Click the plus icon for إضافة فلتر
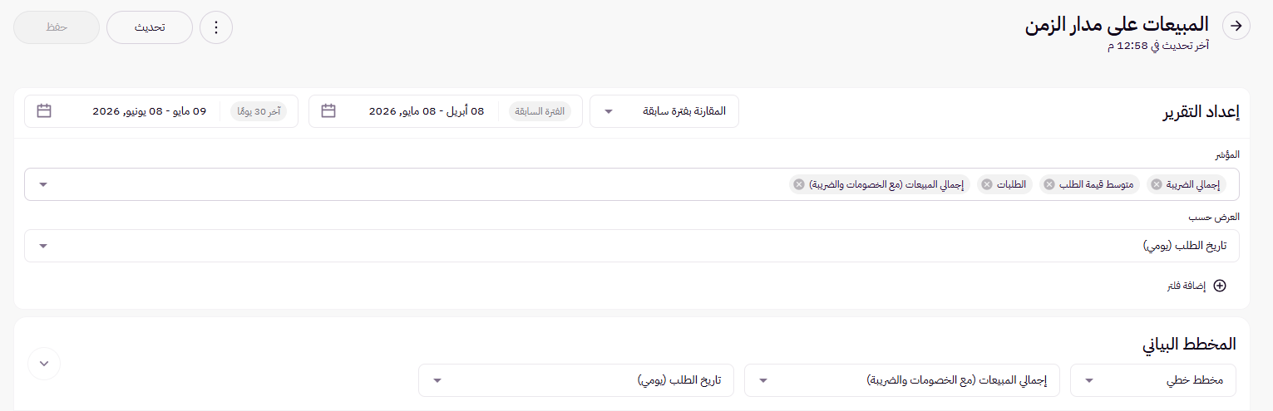The height and width of the screenshot is (411, 1273). [1220, 286]
